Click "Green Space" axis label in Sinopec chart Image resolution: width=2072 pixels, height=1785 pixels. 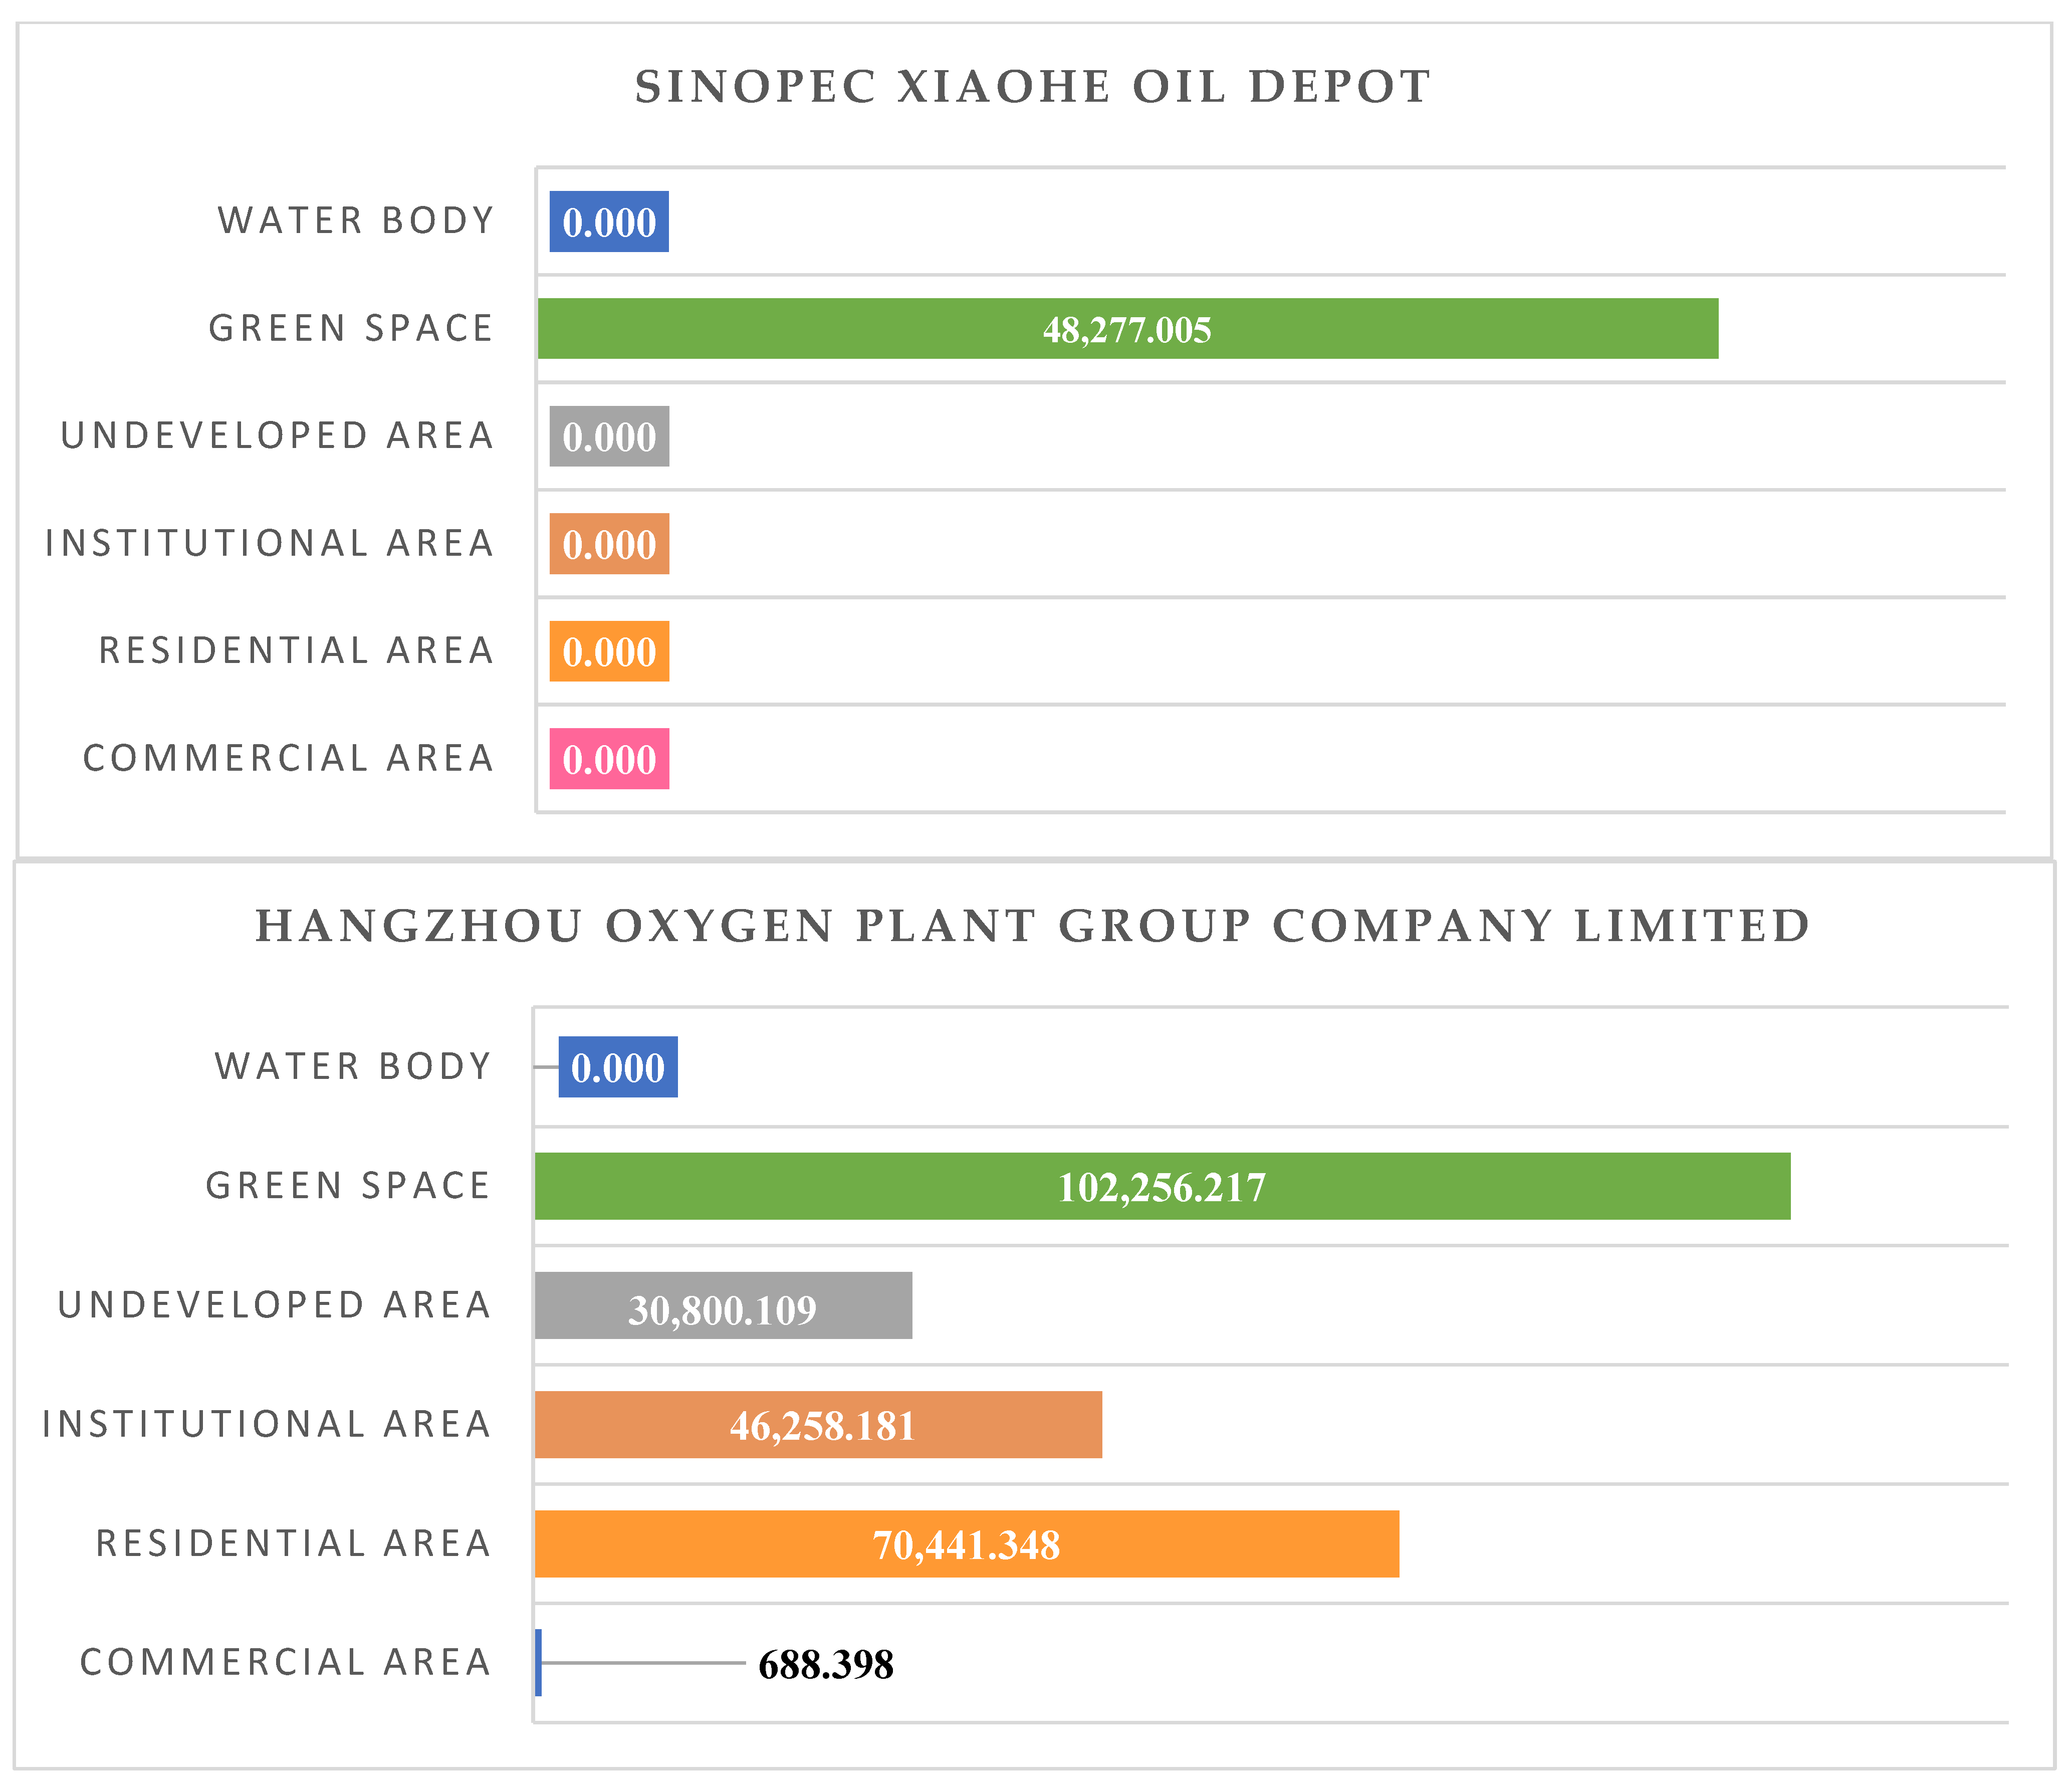[x=351, y=328]
